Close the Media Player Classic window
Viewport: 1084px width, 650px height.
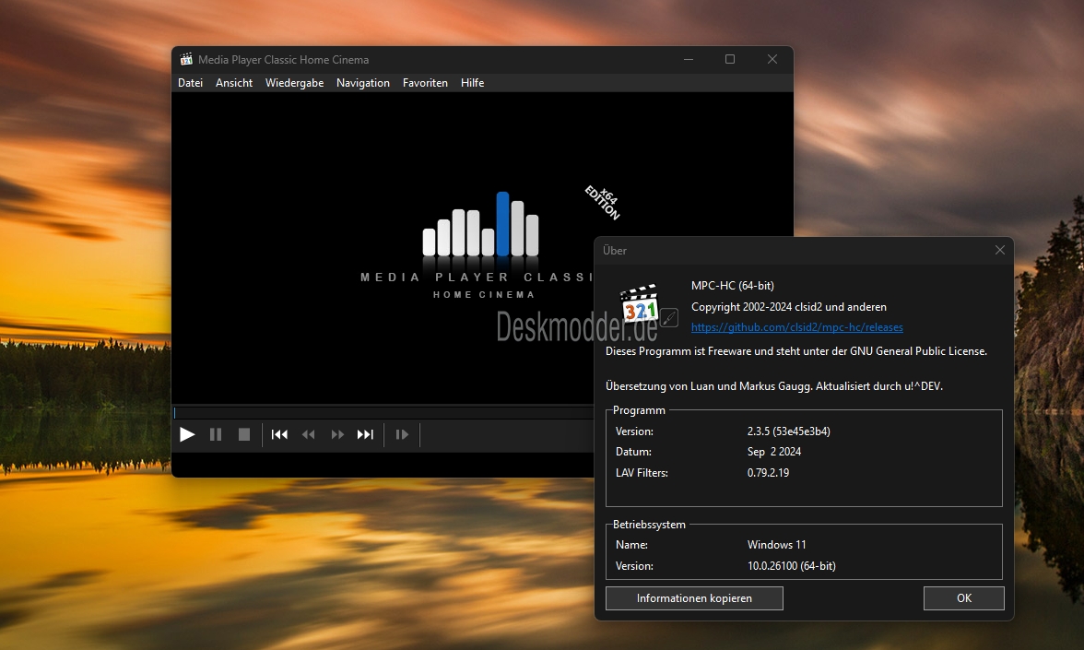click(x=772, y=59)
